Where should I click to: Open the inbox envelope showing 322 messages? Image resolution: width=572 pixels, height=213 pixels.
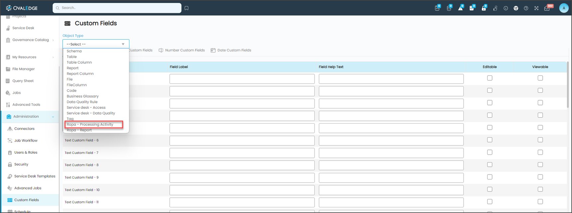pos(547,8)
